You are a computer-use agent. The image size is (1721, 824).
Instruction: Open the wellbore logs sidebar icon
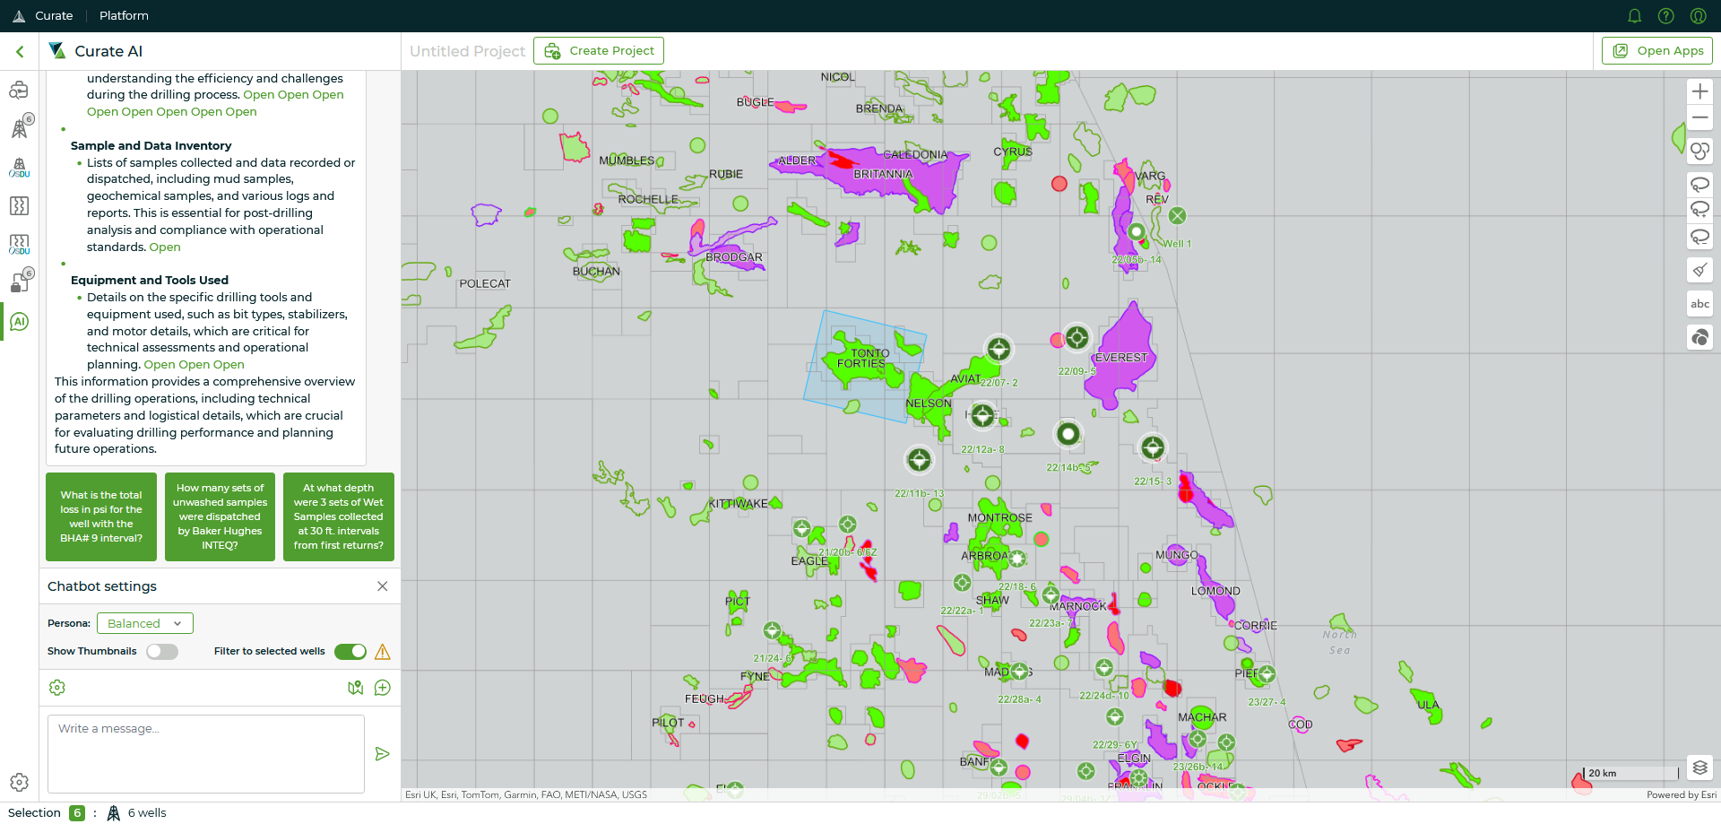tap(19, 206)
